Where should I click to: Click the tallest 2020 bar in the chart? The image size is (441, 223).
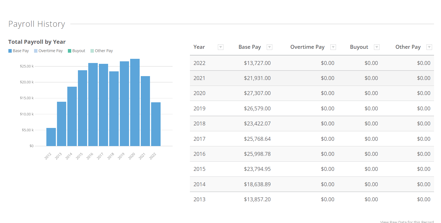click(135, 102)
